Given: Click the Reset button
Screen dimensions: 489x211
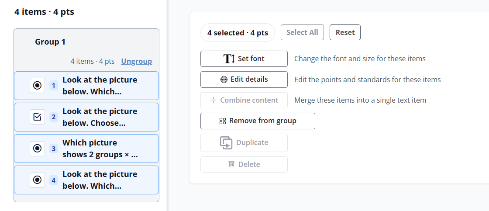Looking at the screenshot, I should pyautogui.click(x=345, y=32).
